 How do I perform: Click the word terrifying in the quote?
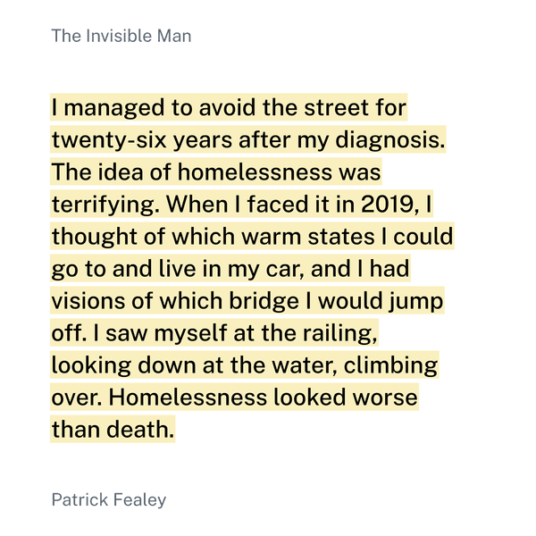[x=103, y=205]
